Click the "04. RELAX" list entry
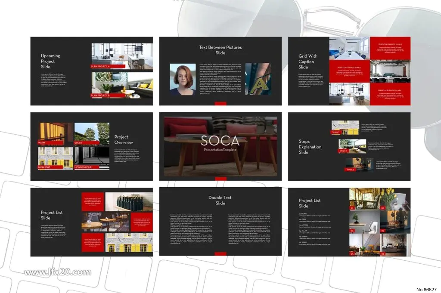Viewport: 441px width, 293px height. point(314,232)
